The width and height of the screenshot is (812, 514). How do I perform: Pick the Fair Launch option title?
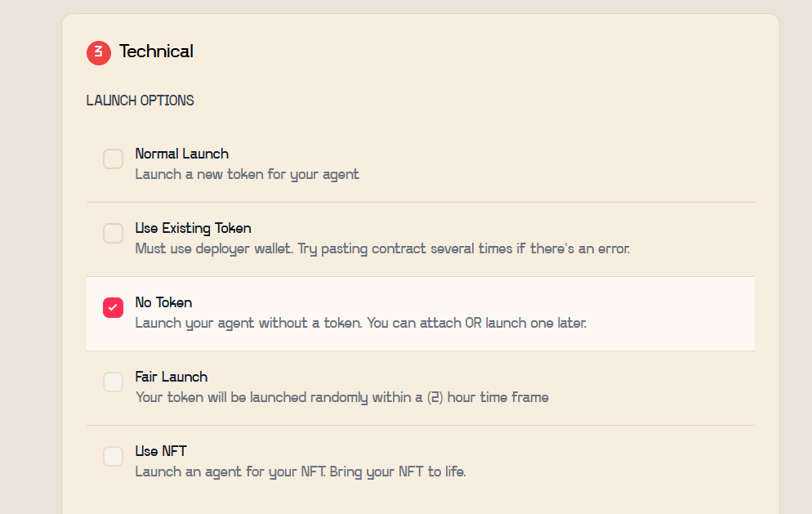171,377
